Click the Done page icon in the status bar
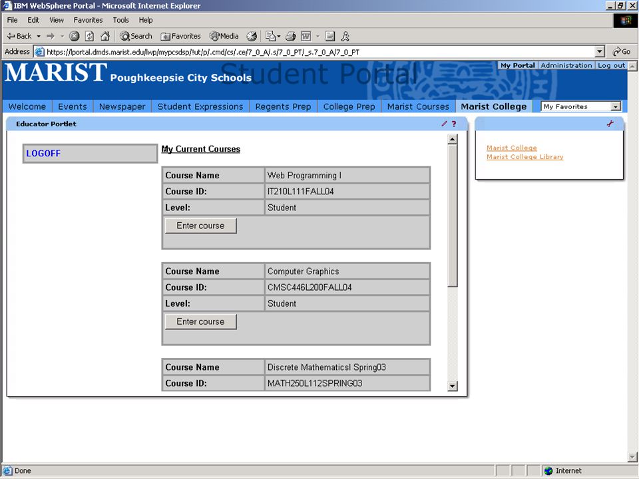The height and width of the screenshot is (479, 639). coord(7,470)
